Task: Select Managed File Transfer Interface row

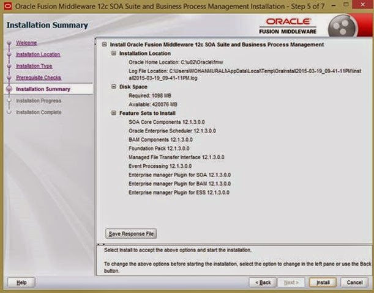Action: click(176, 157)
